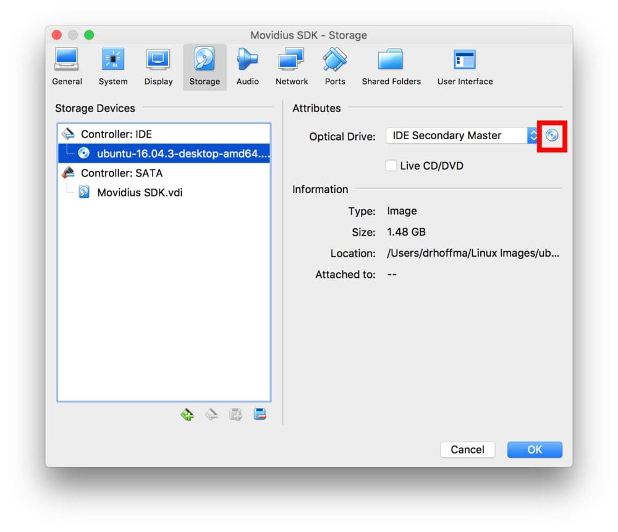This screenshot has width=618, height=532.
Task: Switch to the User Interface tab
Action: coord(464,66)
